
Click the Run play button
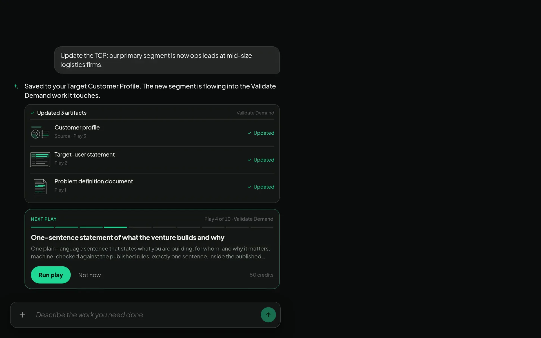click(x=51, y=275)
